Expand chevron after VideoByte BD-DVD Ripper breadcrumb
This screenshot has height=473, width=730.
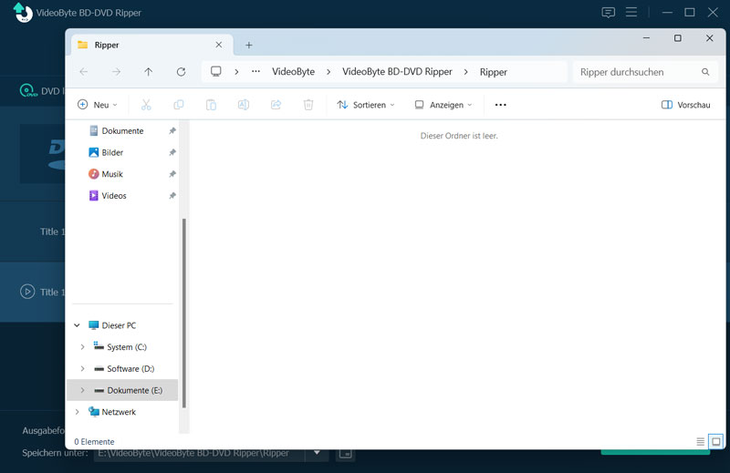465,72
